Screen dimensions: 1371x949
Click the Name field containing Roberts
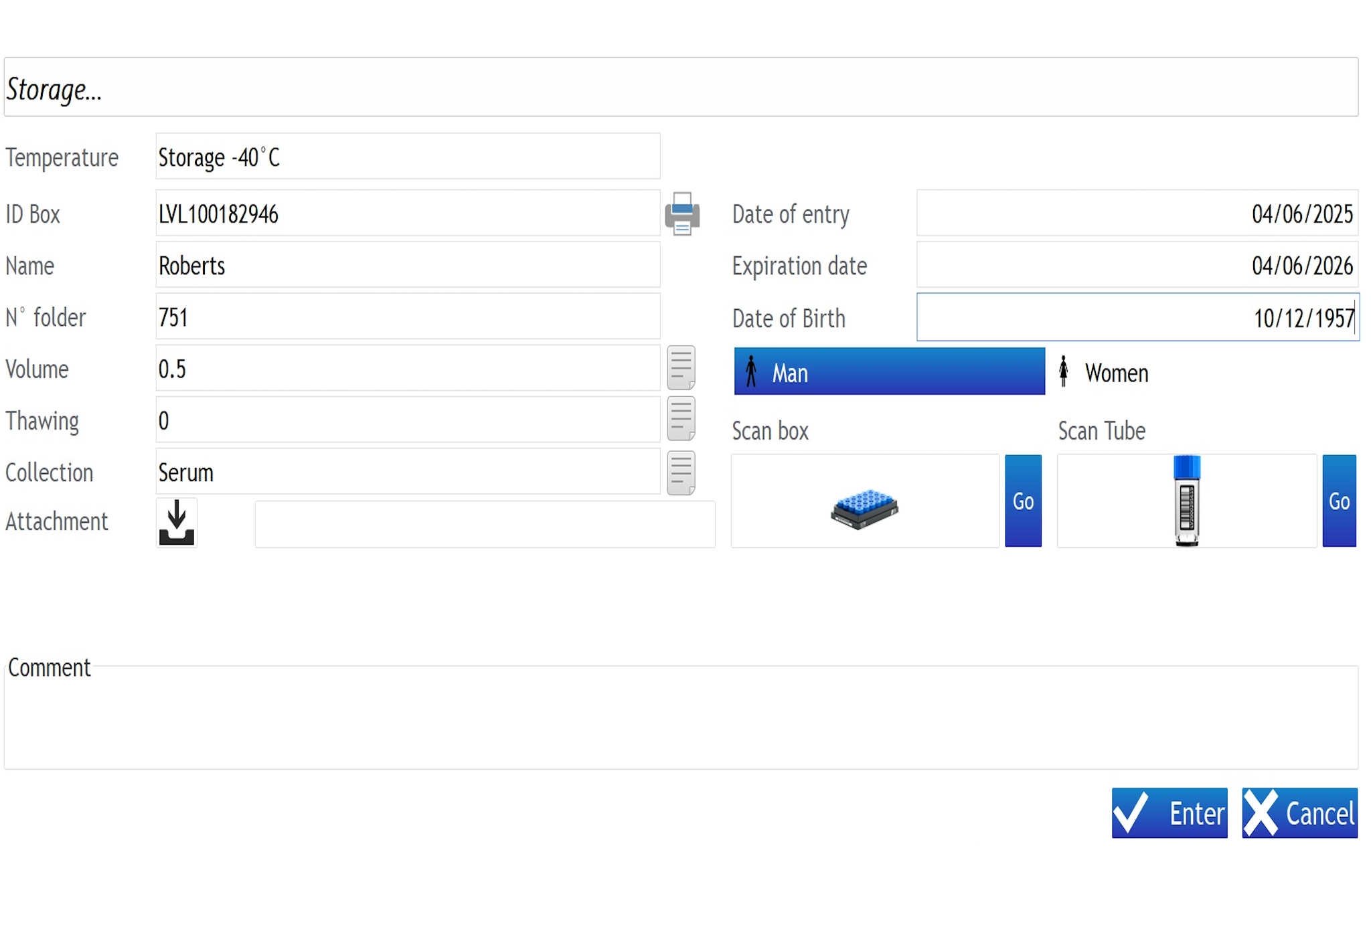pyautogui.click(x=407, y=266)
